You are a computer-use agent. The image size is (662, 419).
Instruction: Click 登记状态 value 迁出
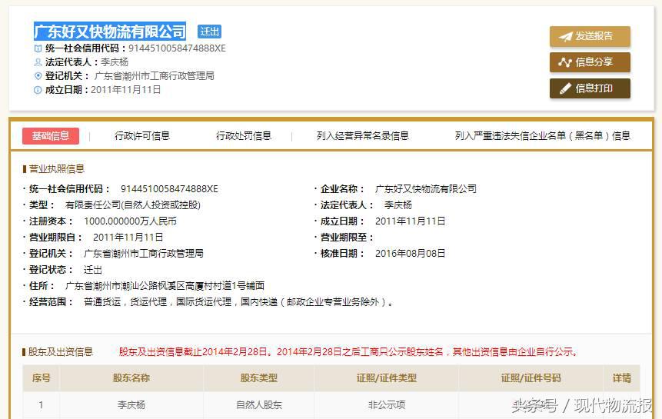92,270
